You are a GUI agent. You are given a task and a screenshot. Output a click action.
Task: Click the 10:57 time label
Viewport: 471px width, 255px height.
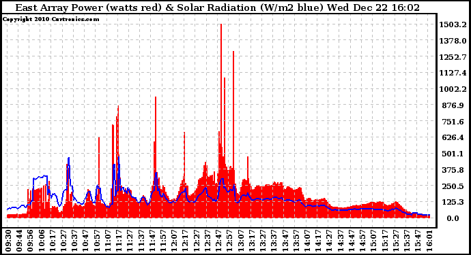97,241
